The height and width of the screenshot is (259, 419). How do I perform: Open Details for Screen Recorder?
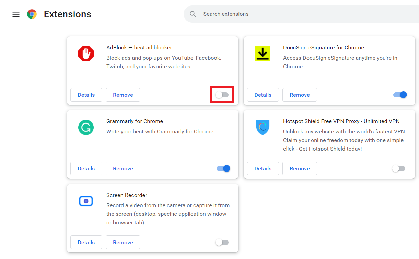point(86,242)
